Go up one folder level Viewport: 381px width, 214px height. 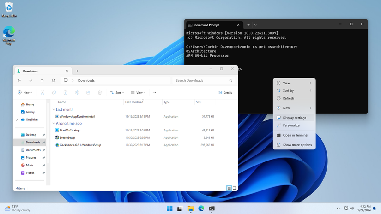[x=42, y=80]
